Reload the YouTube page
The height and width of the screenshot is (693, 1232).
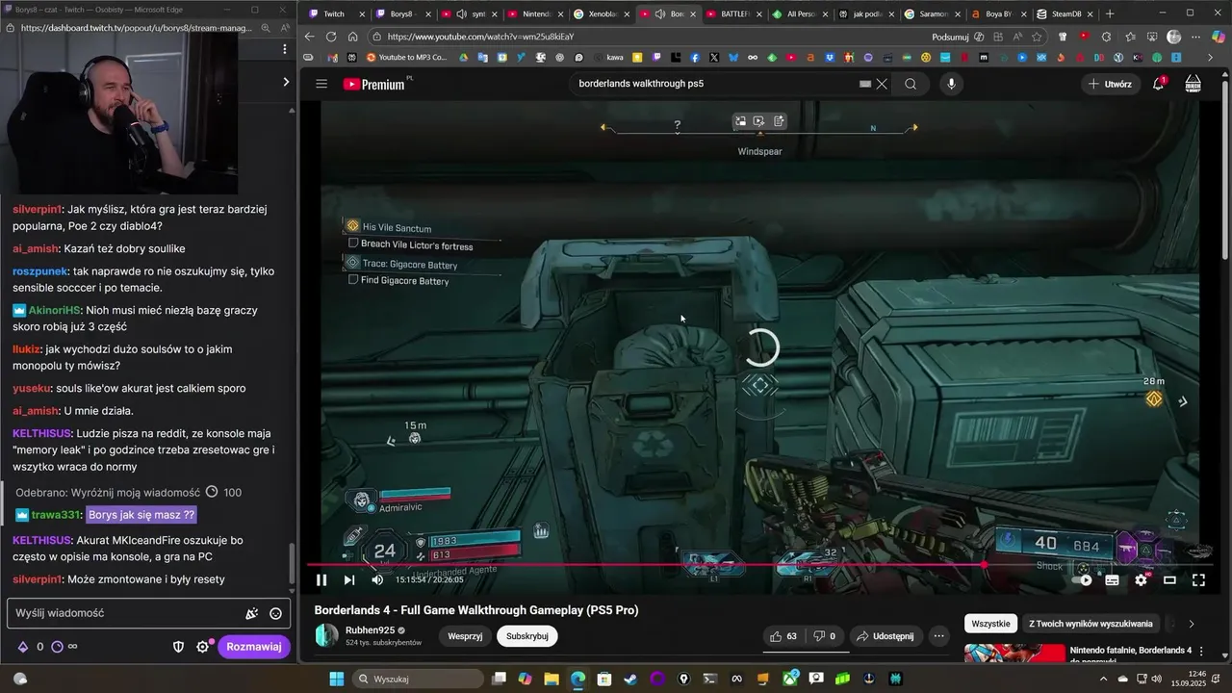331,37
